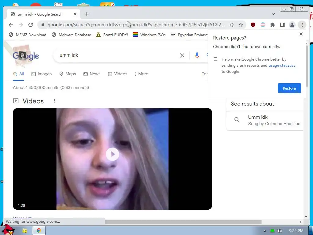Open Chrome's three-dot menu

click(x=302, y=25)
